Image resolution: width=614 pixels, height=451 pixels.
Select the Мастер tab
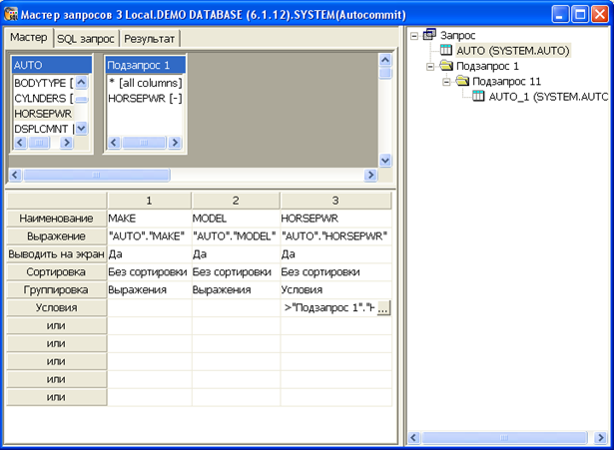29,38
